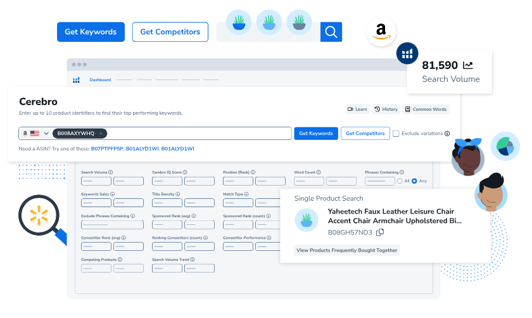Click the Search Volume minimum input field

(x=96, y=181)
